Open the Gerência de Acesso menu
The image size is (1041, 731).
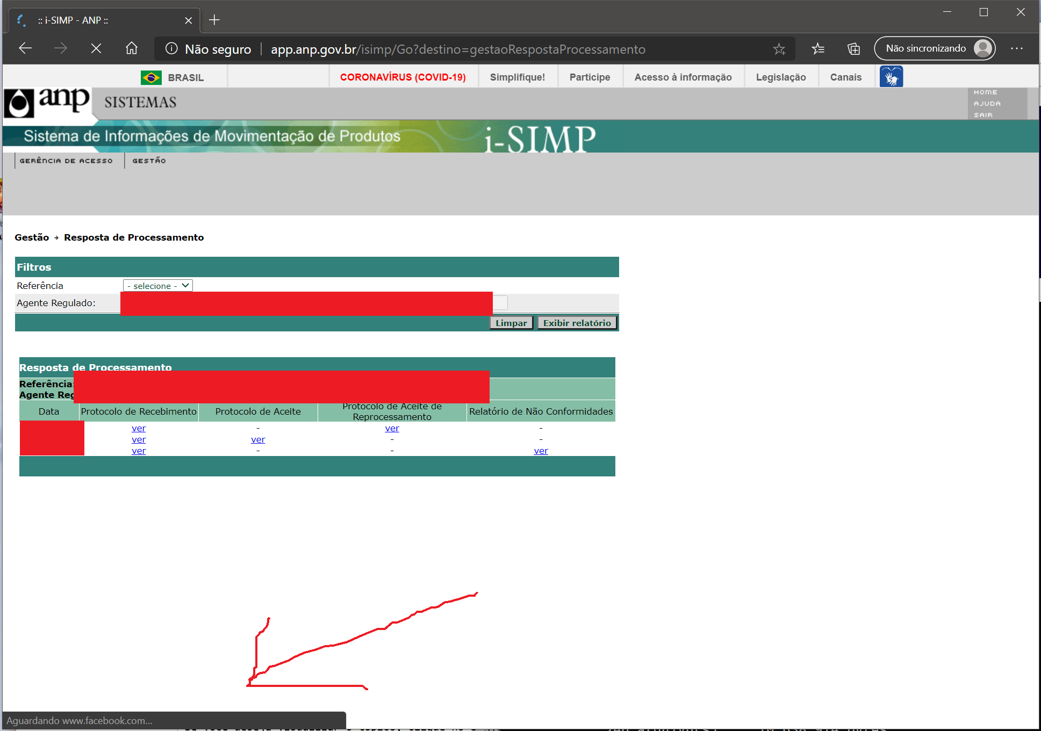tap(66, 161)
